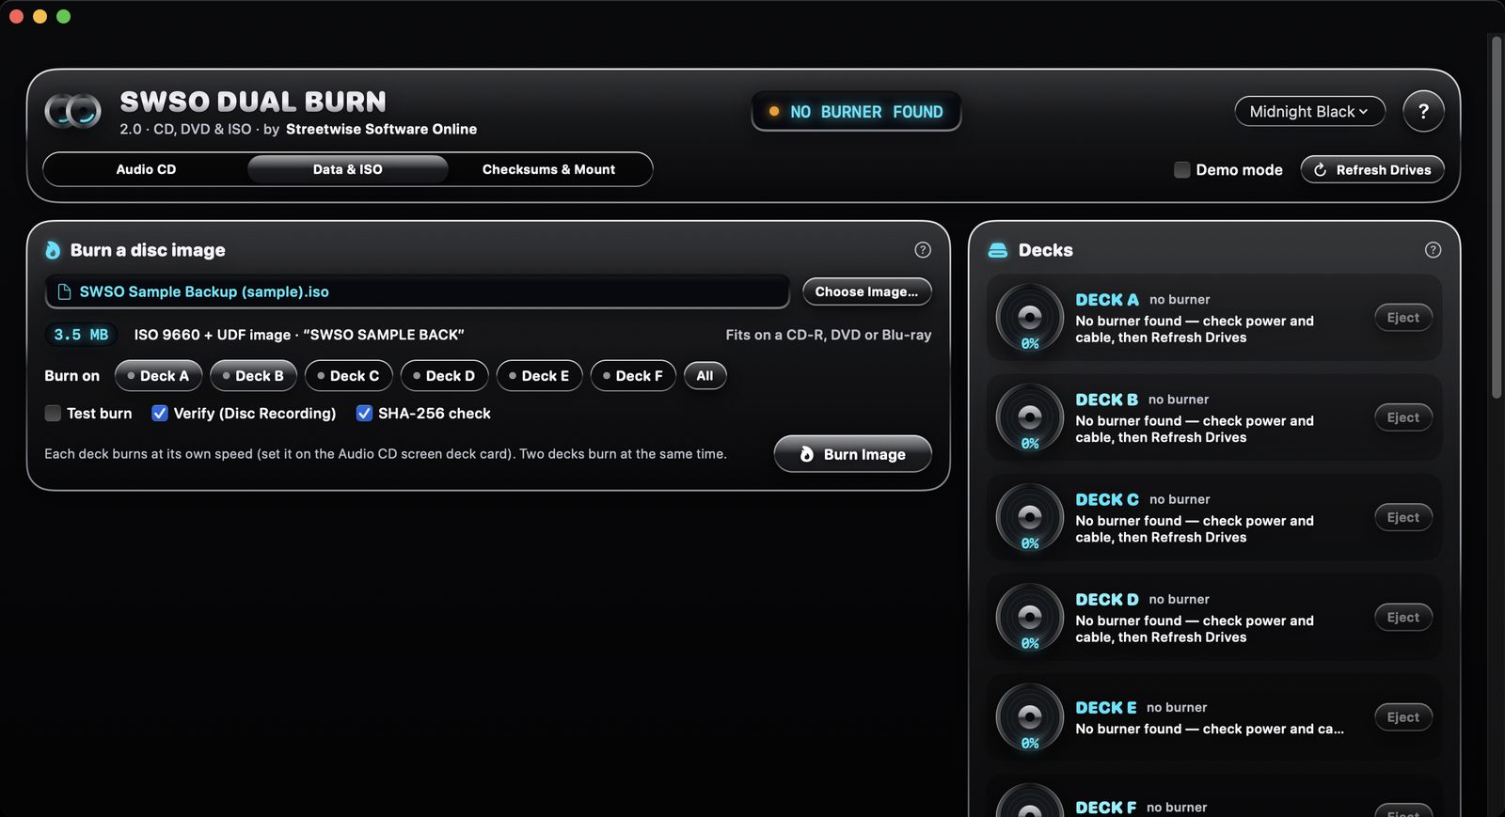
Task: Click the Refresh Drives button
Action: (1372, 170)
